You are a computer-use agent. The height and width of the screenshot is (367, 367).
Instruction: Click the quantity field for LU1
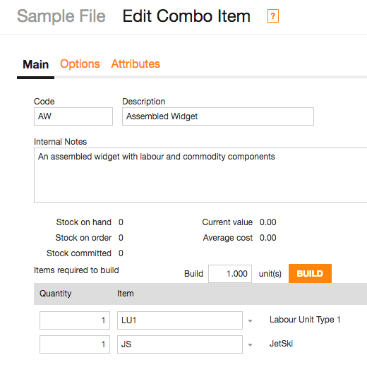75,320
